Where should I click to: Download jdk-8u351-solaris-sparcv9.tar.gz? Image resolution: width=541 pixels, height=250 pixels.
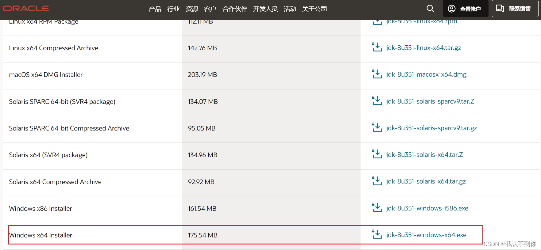click(x=431, y=128)
